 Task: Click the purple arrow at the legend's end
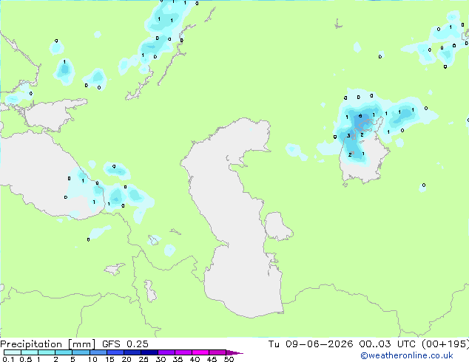(x=234, y=352)
